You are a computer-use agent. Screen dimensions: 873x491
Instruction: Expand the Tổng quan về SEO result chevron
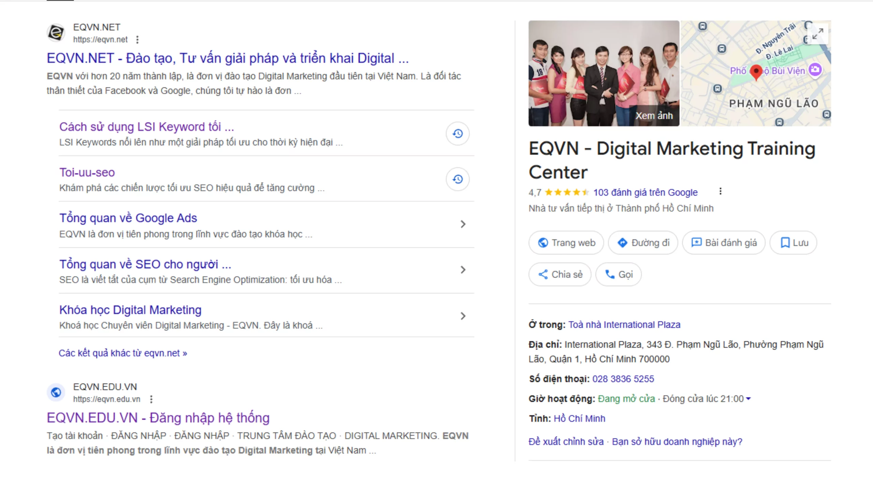click(x=463, y=270)
